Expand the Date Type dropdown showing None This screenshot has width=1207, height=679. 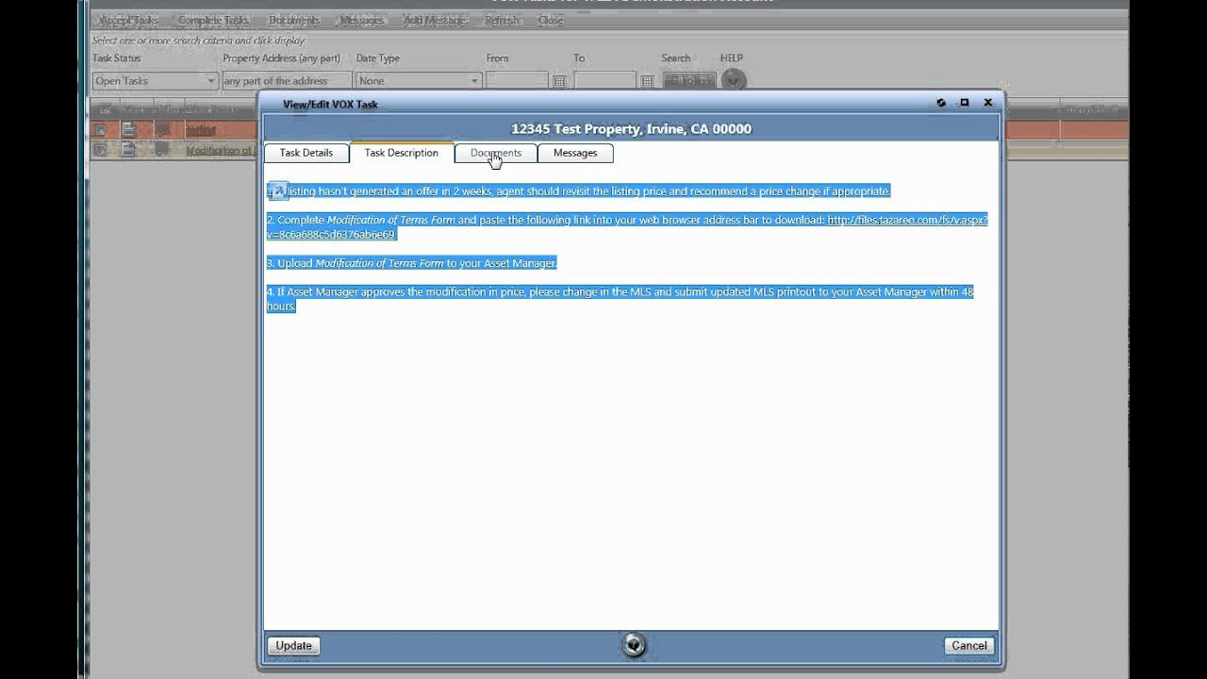(x=420, y=81)
